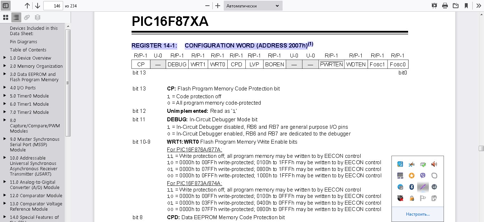The width and height of the screenshot is (484, 222).
Task: Open the tools chevron menu
Action: 478,6
